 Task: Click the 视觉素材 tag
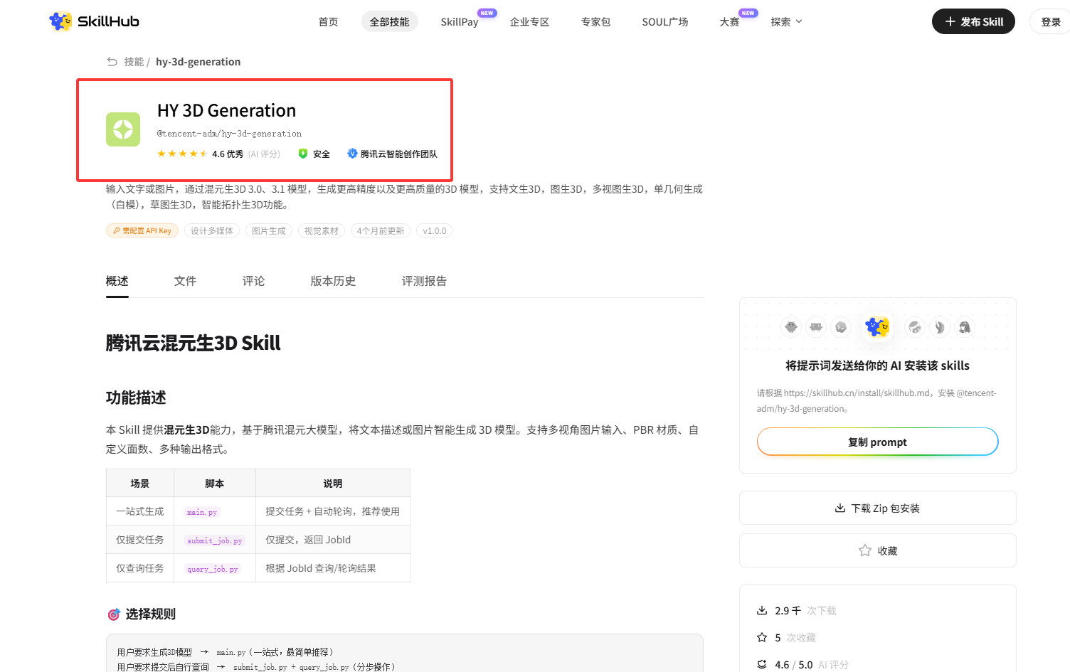322,231
